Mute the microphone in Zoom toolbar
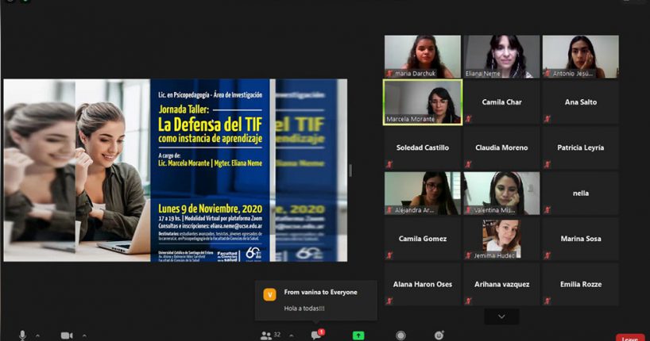This screenshot has height=341, width=650. 22,335
